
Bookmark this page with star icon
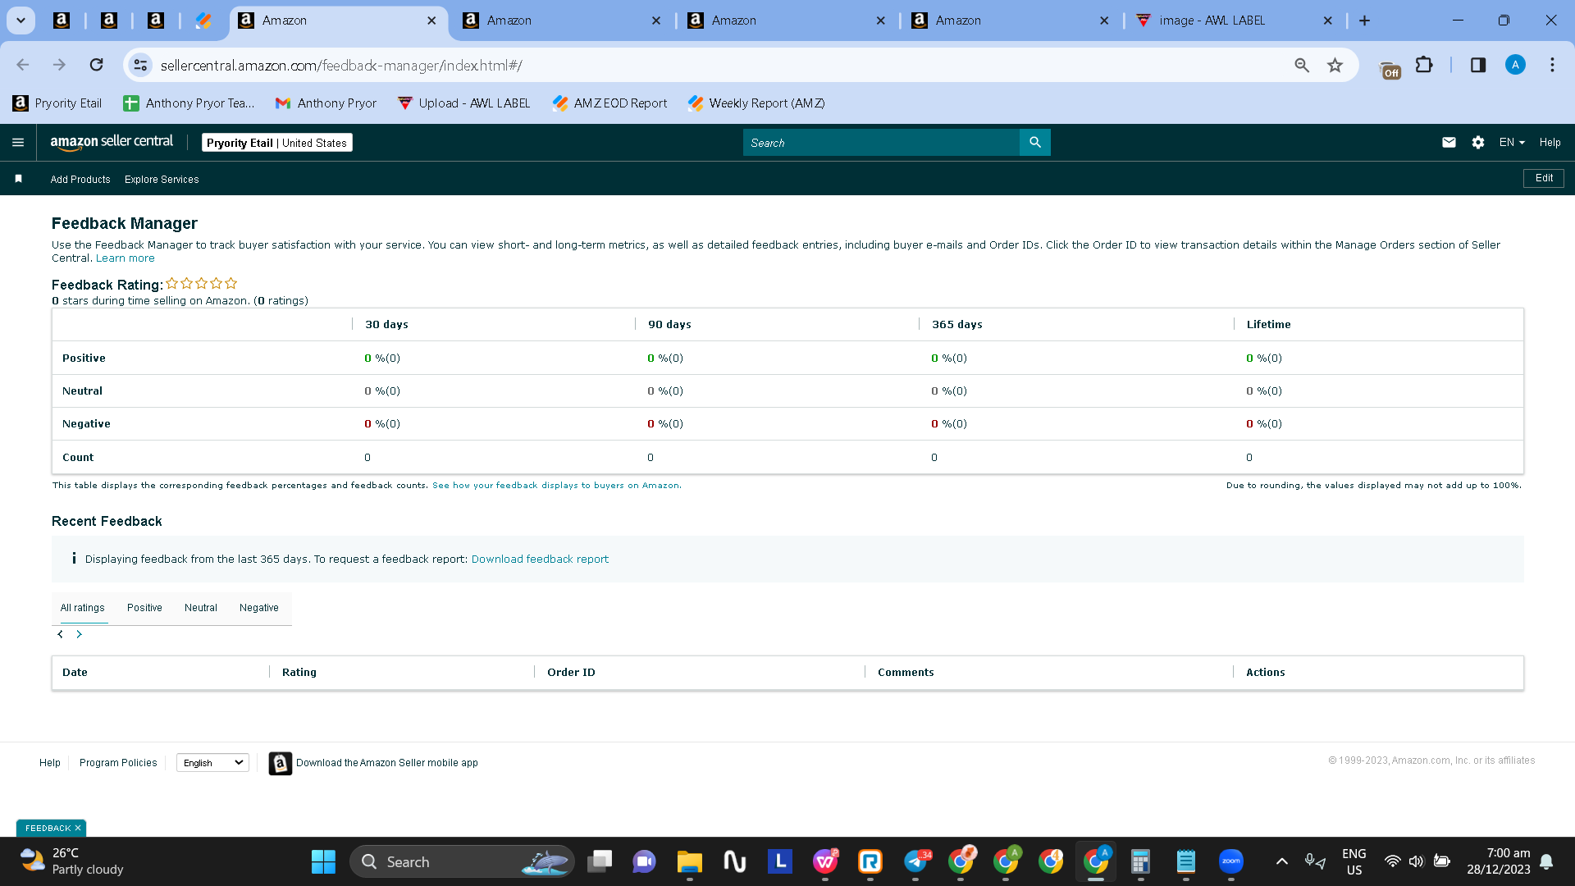(x=1335, y=65)
